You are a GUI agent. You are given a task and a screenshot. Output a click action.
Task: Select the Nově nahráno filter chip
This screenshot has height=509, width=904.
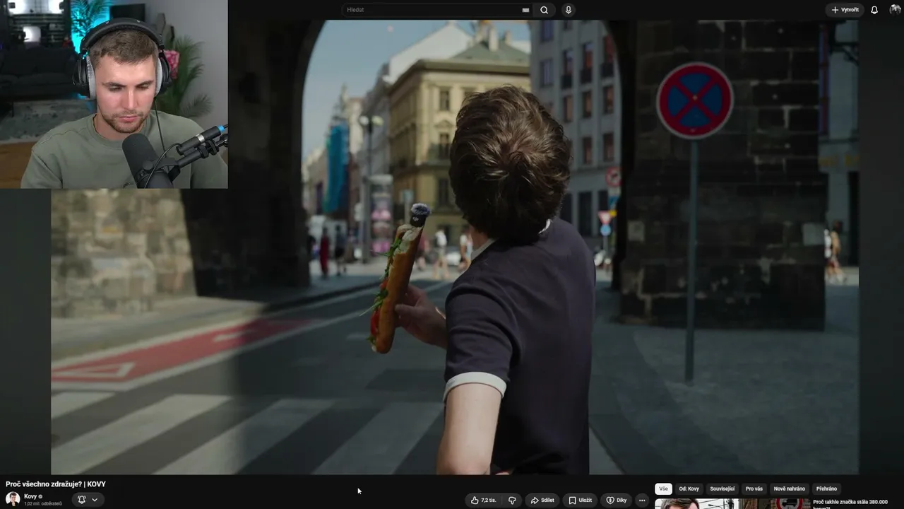tap(790, 488)
